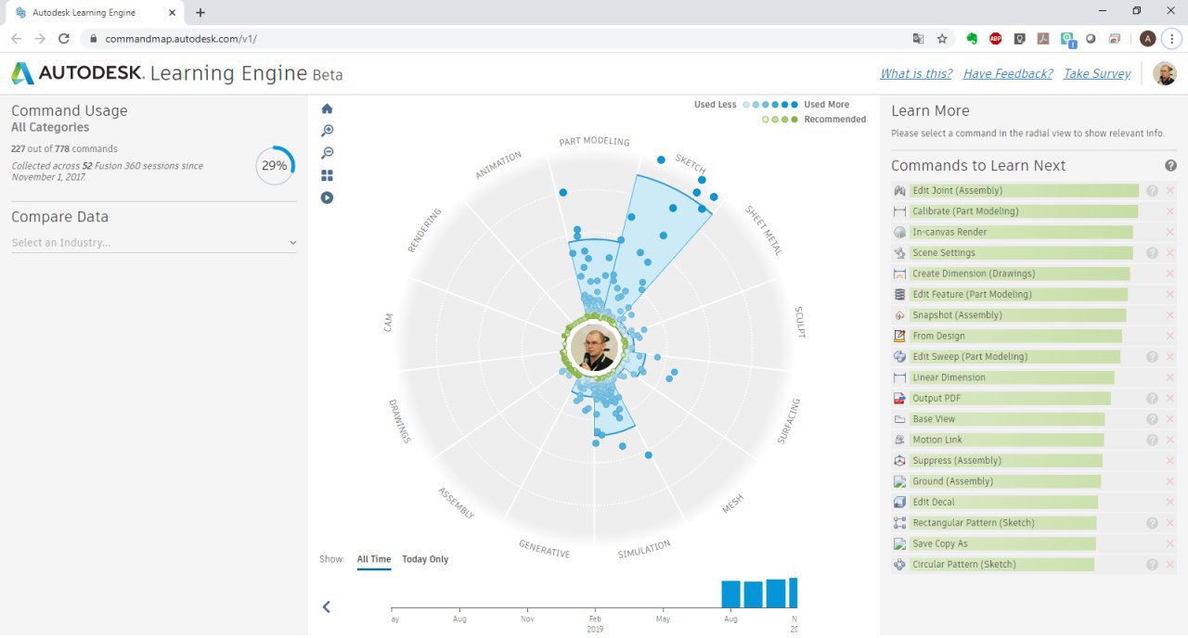Image resolution: width=1188 pixels, height=638 pixels.
Task: Click the SHEET METAL category label
Action: coord(764,230)
